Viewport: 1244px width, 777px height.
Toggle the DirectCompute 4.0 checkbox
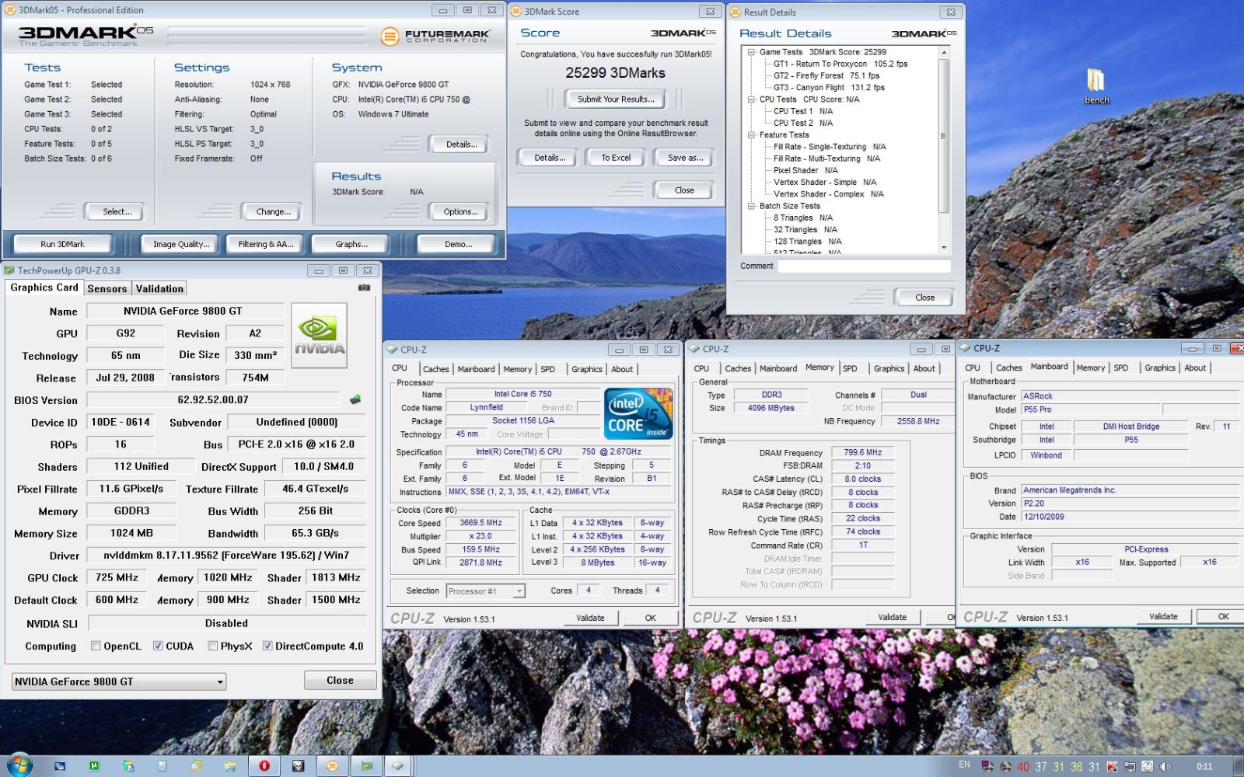(267, 646)
